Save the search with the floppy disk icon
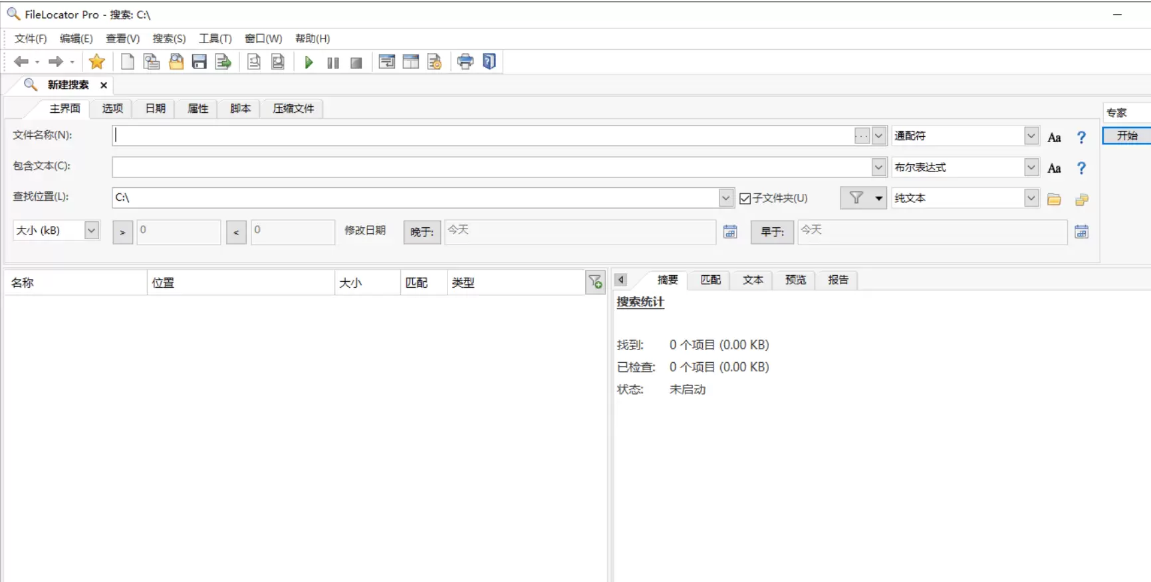 pos(199,62)
